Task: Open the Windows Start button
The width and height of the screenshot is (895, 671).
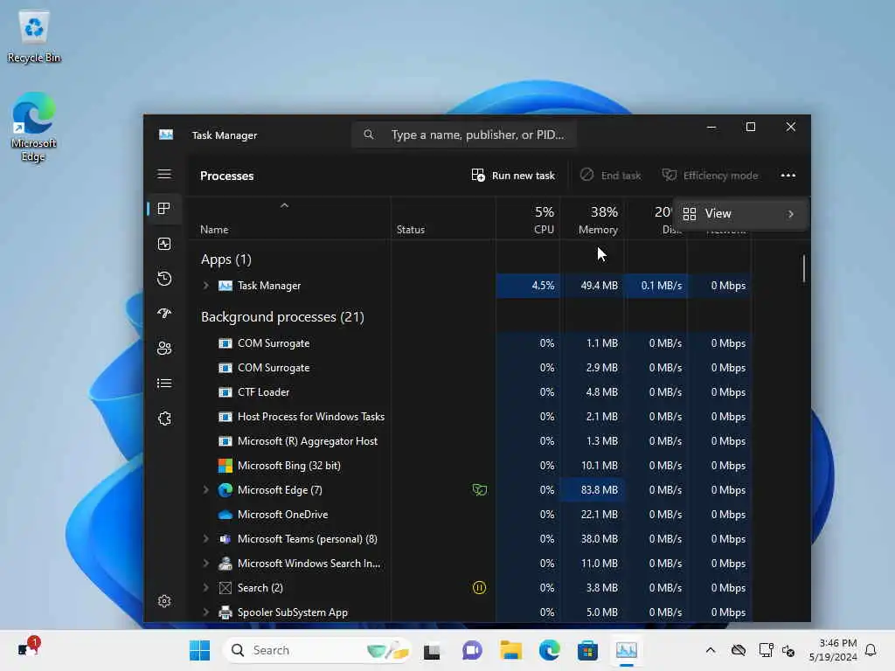Action: [x=200, y=650]
